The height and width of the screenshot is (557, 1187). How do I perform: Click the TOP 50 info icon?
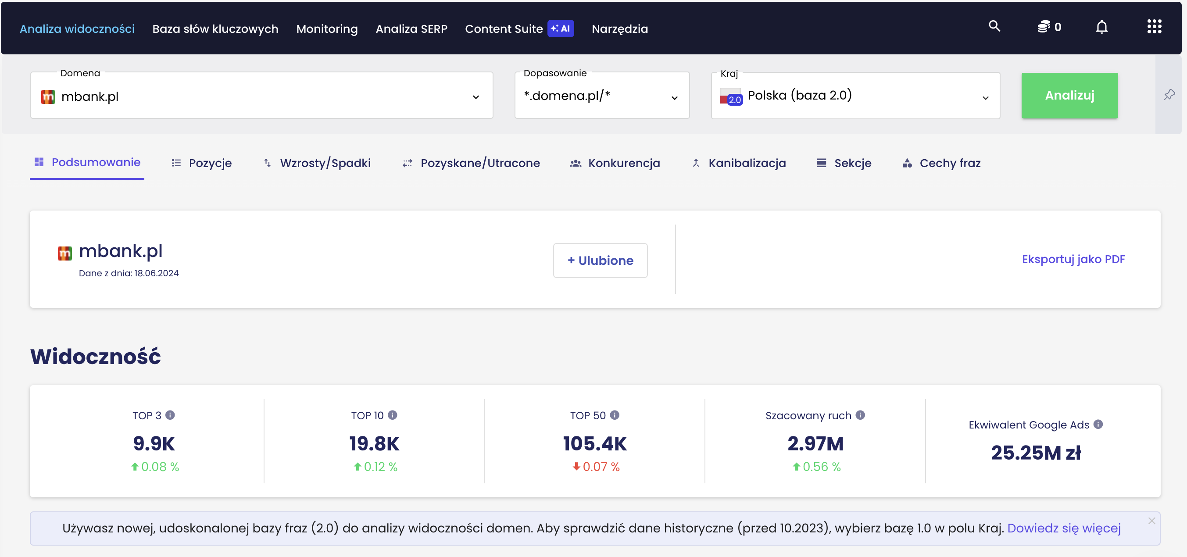(615, 415)
